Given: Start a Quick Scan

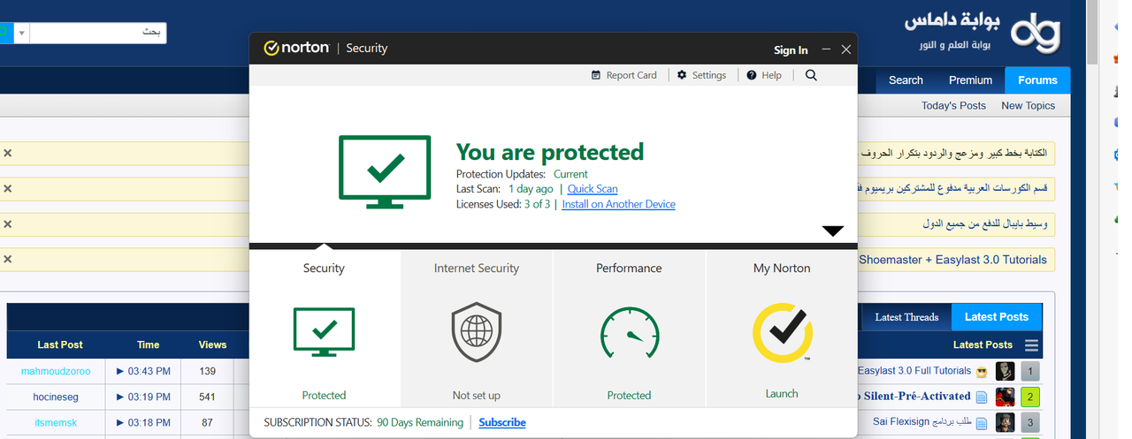Looking at the screenshot, I should click(x=593, y=189).
